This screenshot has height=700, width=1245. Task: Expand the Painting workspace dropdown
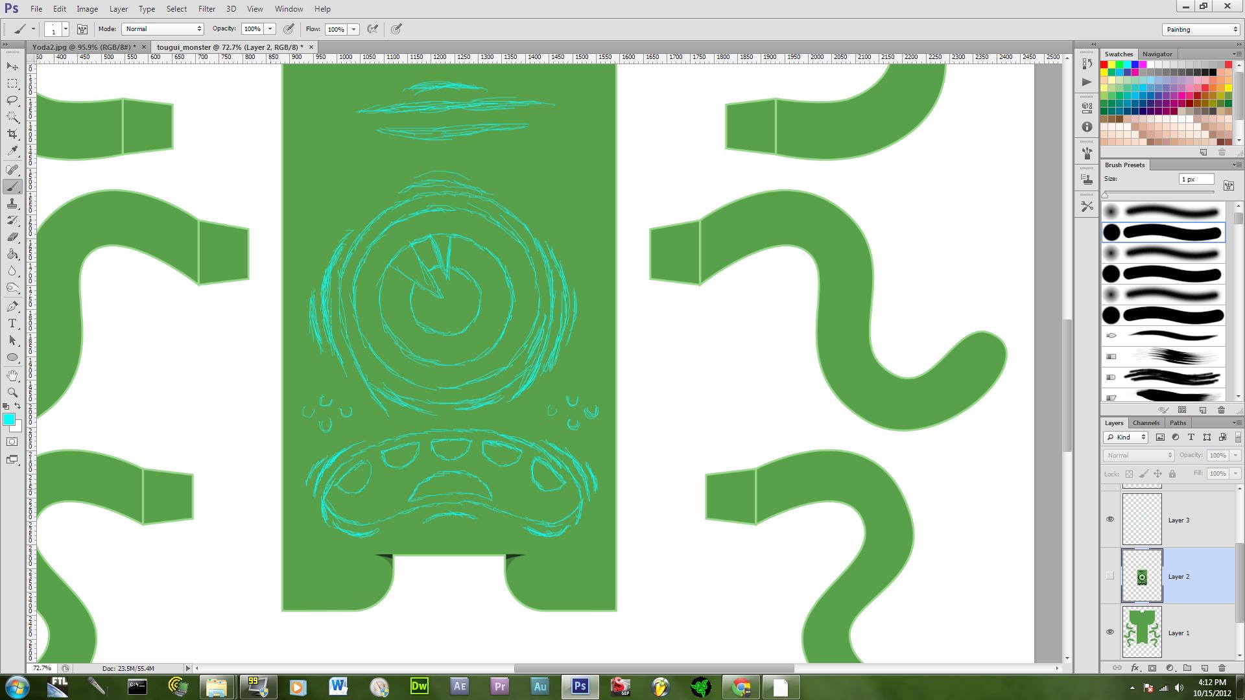click(1200, 29)
